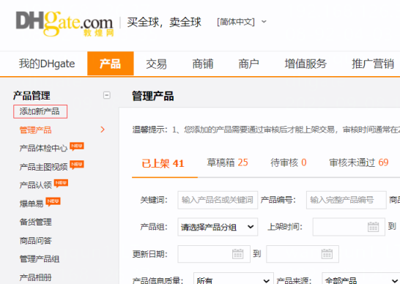The width and height of the screenshot is (400, 284).
Task: Click the 更新日期 start date field
Action: click(x=214, y=254)
